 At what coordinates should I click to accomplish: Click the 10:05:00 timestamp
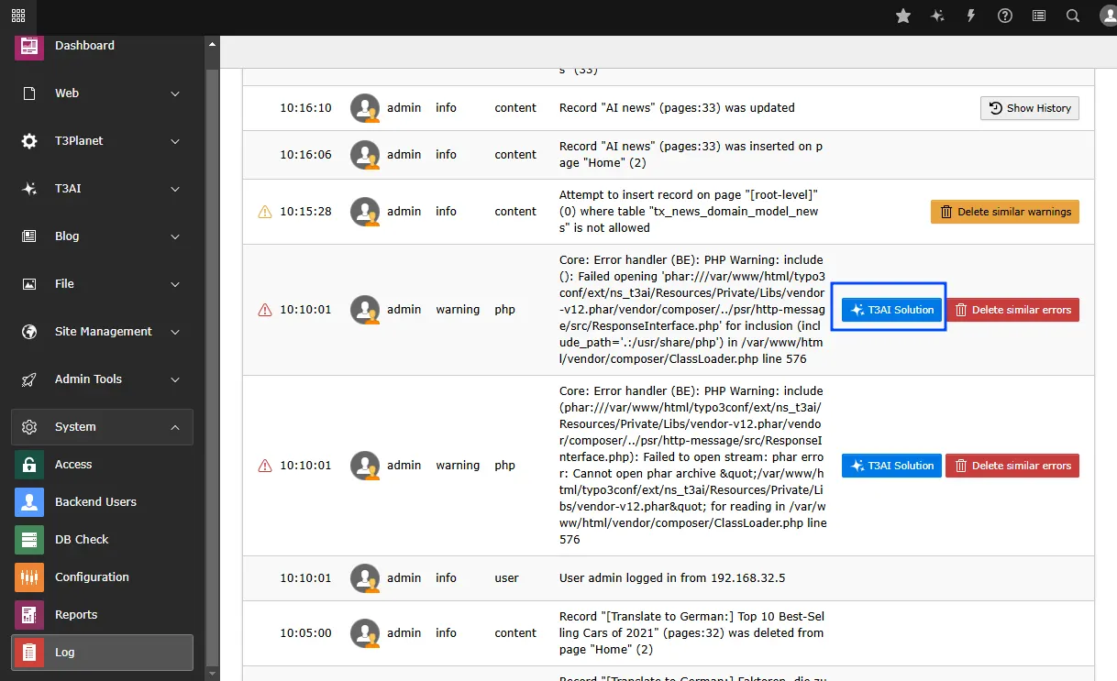pyautogui.click(x=305, y=633)
